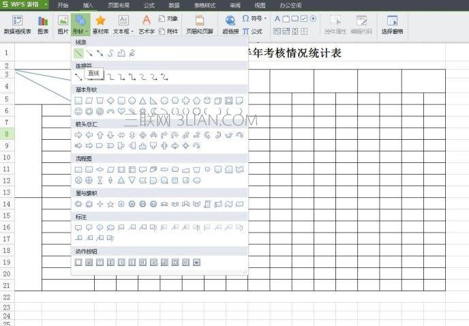
Task: Insert the pentagon basic shape
Action: pos(196,100)
